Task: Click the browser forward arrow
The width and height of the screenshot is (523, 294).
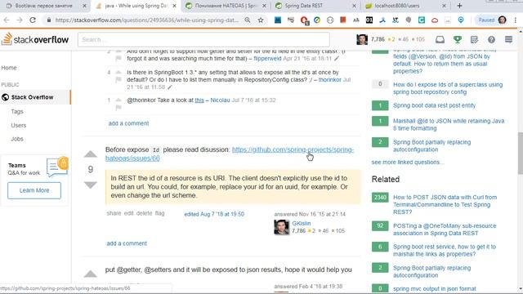Action: point(20,20)
